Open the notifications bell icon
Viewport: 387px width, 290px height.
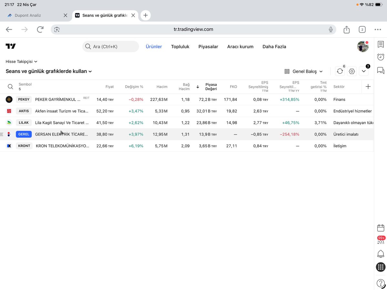tap(381, 254)
